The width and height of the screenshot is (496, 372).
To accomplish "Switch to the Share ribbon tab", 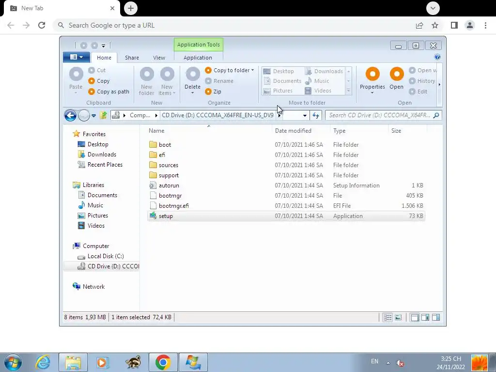I will point(132,58).
